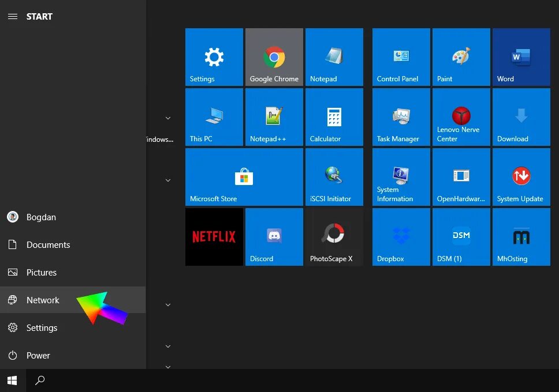Image resolution: width=559 pixels, height=392 pixels.
Task: Launch the iSCSI Initiator tile
Action: tap(334, 177)
